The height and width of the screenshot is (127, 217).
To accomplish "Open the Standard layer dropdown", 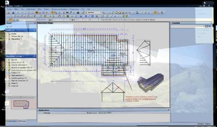I will tap(101, 13).
